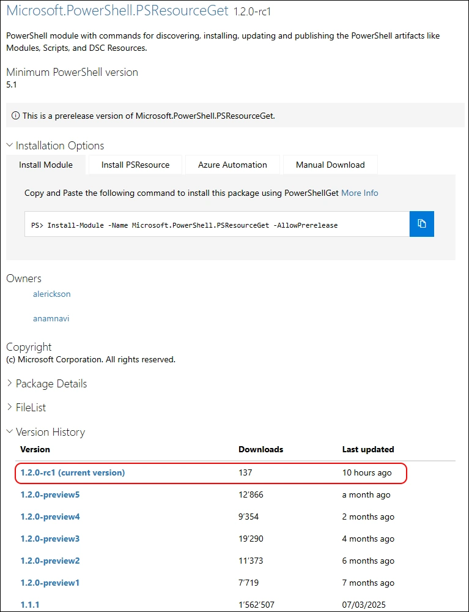This screenshot has height=612, width=469.
Task: Open version 1.1.1 link
Action: click(30, 605)
